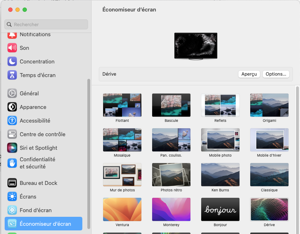
Task: Go to Son settings label
Action: click(x=24, y=48)
